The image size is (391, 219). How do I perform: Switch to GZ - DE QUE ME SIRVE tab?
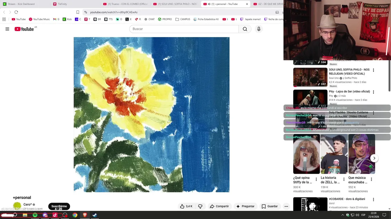point(268,4)
